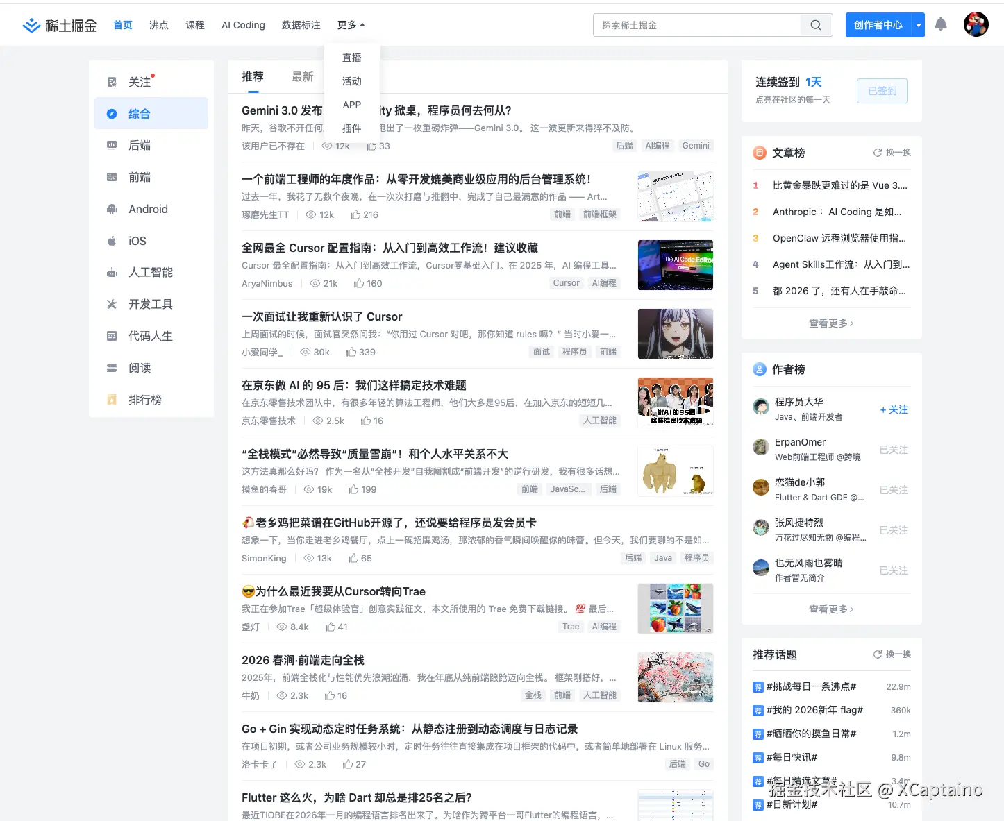The height and width of the screenshot is (821, 1004).
Task: Expand 文章榜 with 查看更多
Action: (830, 323)
